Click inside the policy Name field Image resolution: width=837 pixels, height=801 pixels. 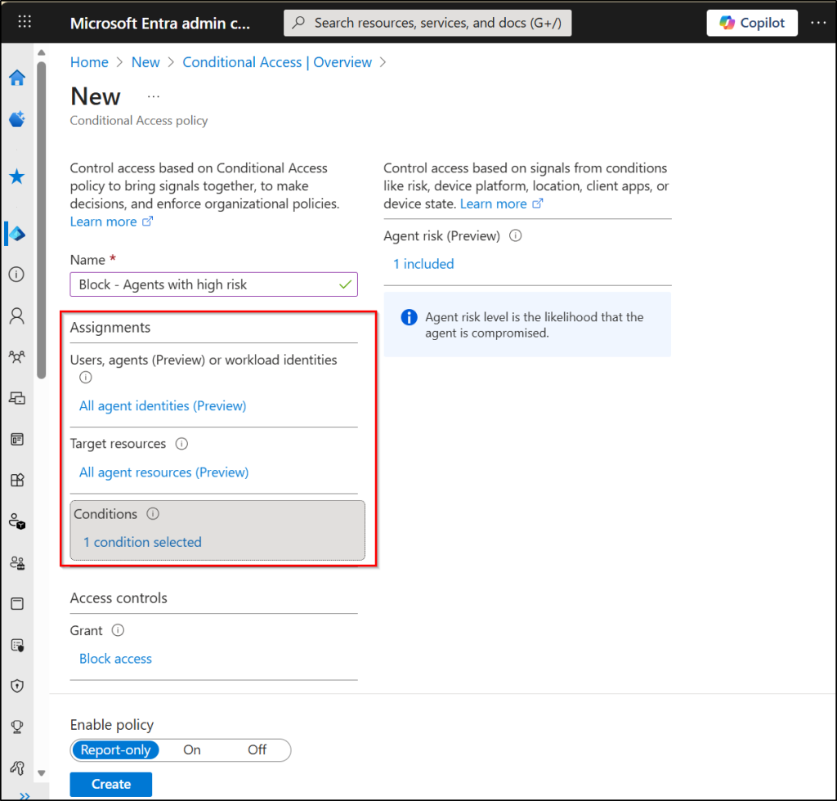click(x=213, y=284)
